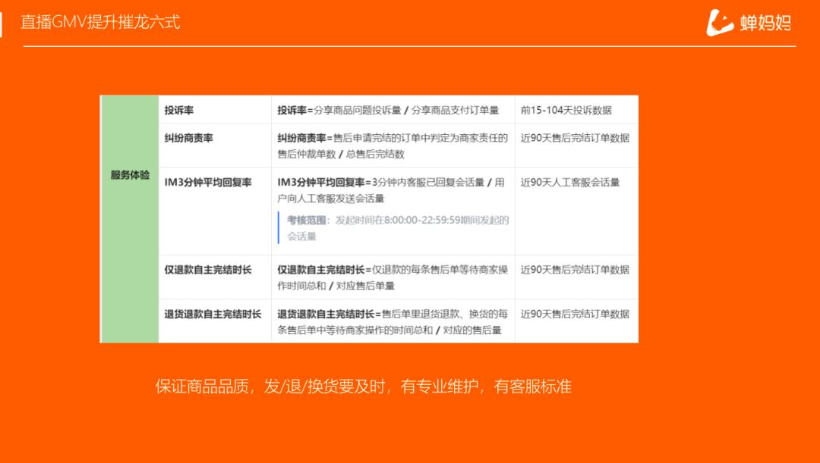Select the IM3分钟平均回复率 metric name cell
The height and width of the screenshot is (463, 820).
click(215, 211)
